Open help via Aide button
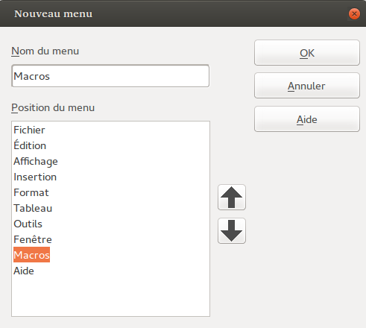Screen dimensions: 366x328 click(307, 119)
